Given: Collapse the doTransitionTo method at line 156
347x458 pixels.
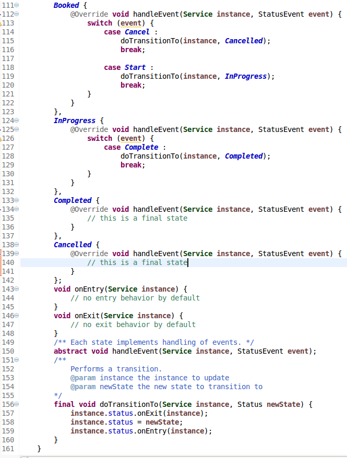Looking at the screenshot, I should pos(17,404).
